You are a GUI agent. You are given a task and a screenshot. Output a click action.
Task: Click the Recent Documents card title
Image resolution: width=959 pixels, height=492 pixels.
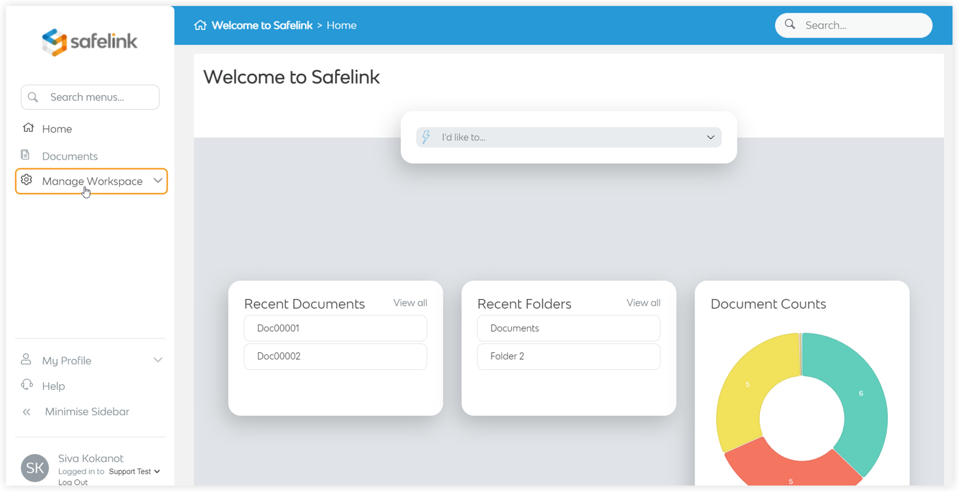click(x=304, y=304)
